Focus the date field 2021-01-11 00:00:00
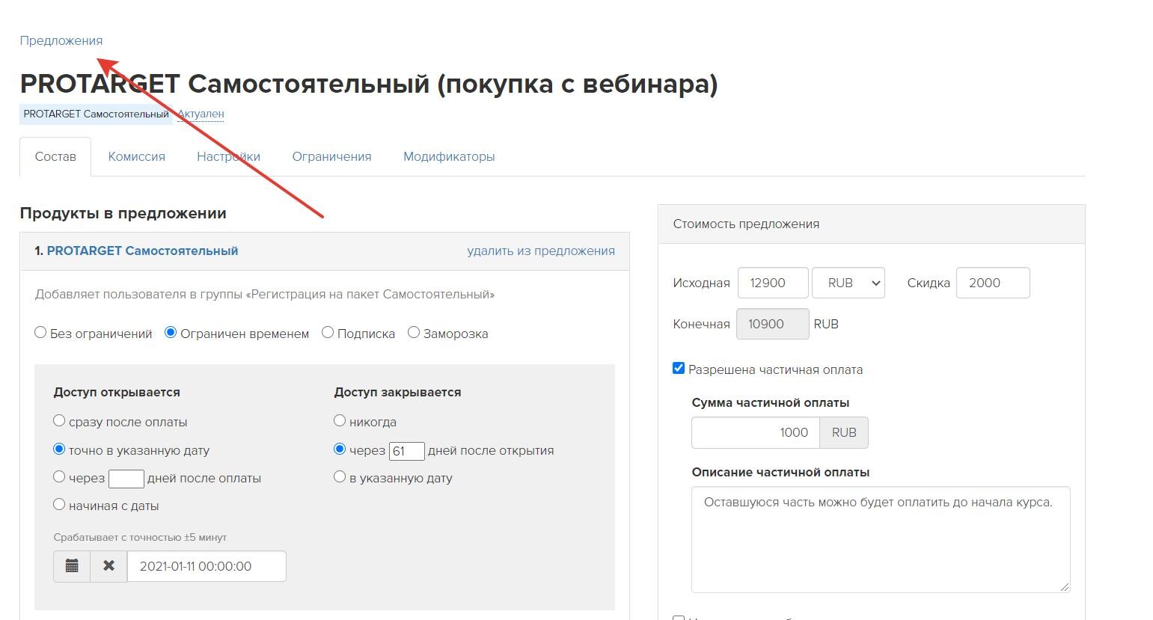 click(207, 566)
